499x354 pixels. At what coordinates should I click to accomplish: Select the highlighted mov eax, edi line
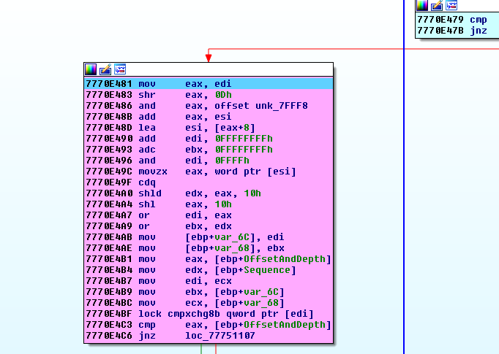pos(208,84)
